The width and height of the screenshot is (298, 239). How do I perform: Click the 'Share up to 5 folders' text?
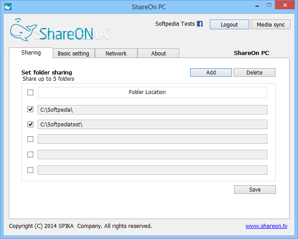tap(48, 79)
